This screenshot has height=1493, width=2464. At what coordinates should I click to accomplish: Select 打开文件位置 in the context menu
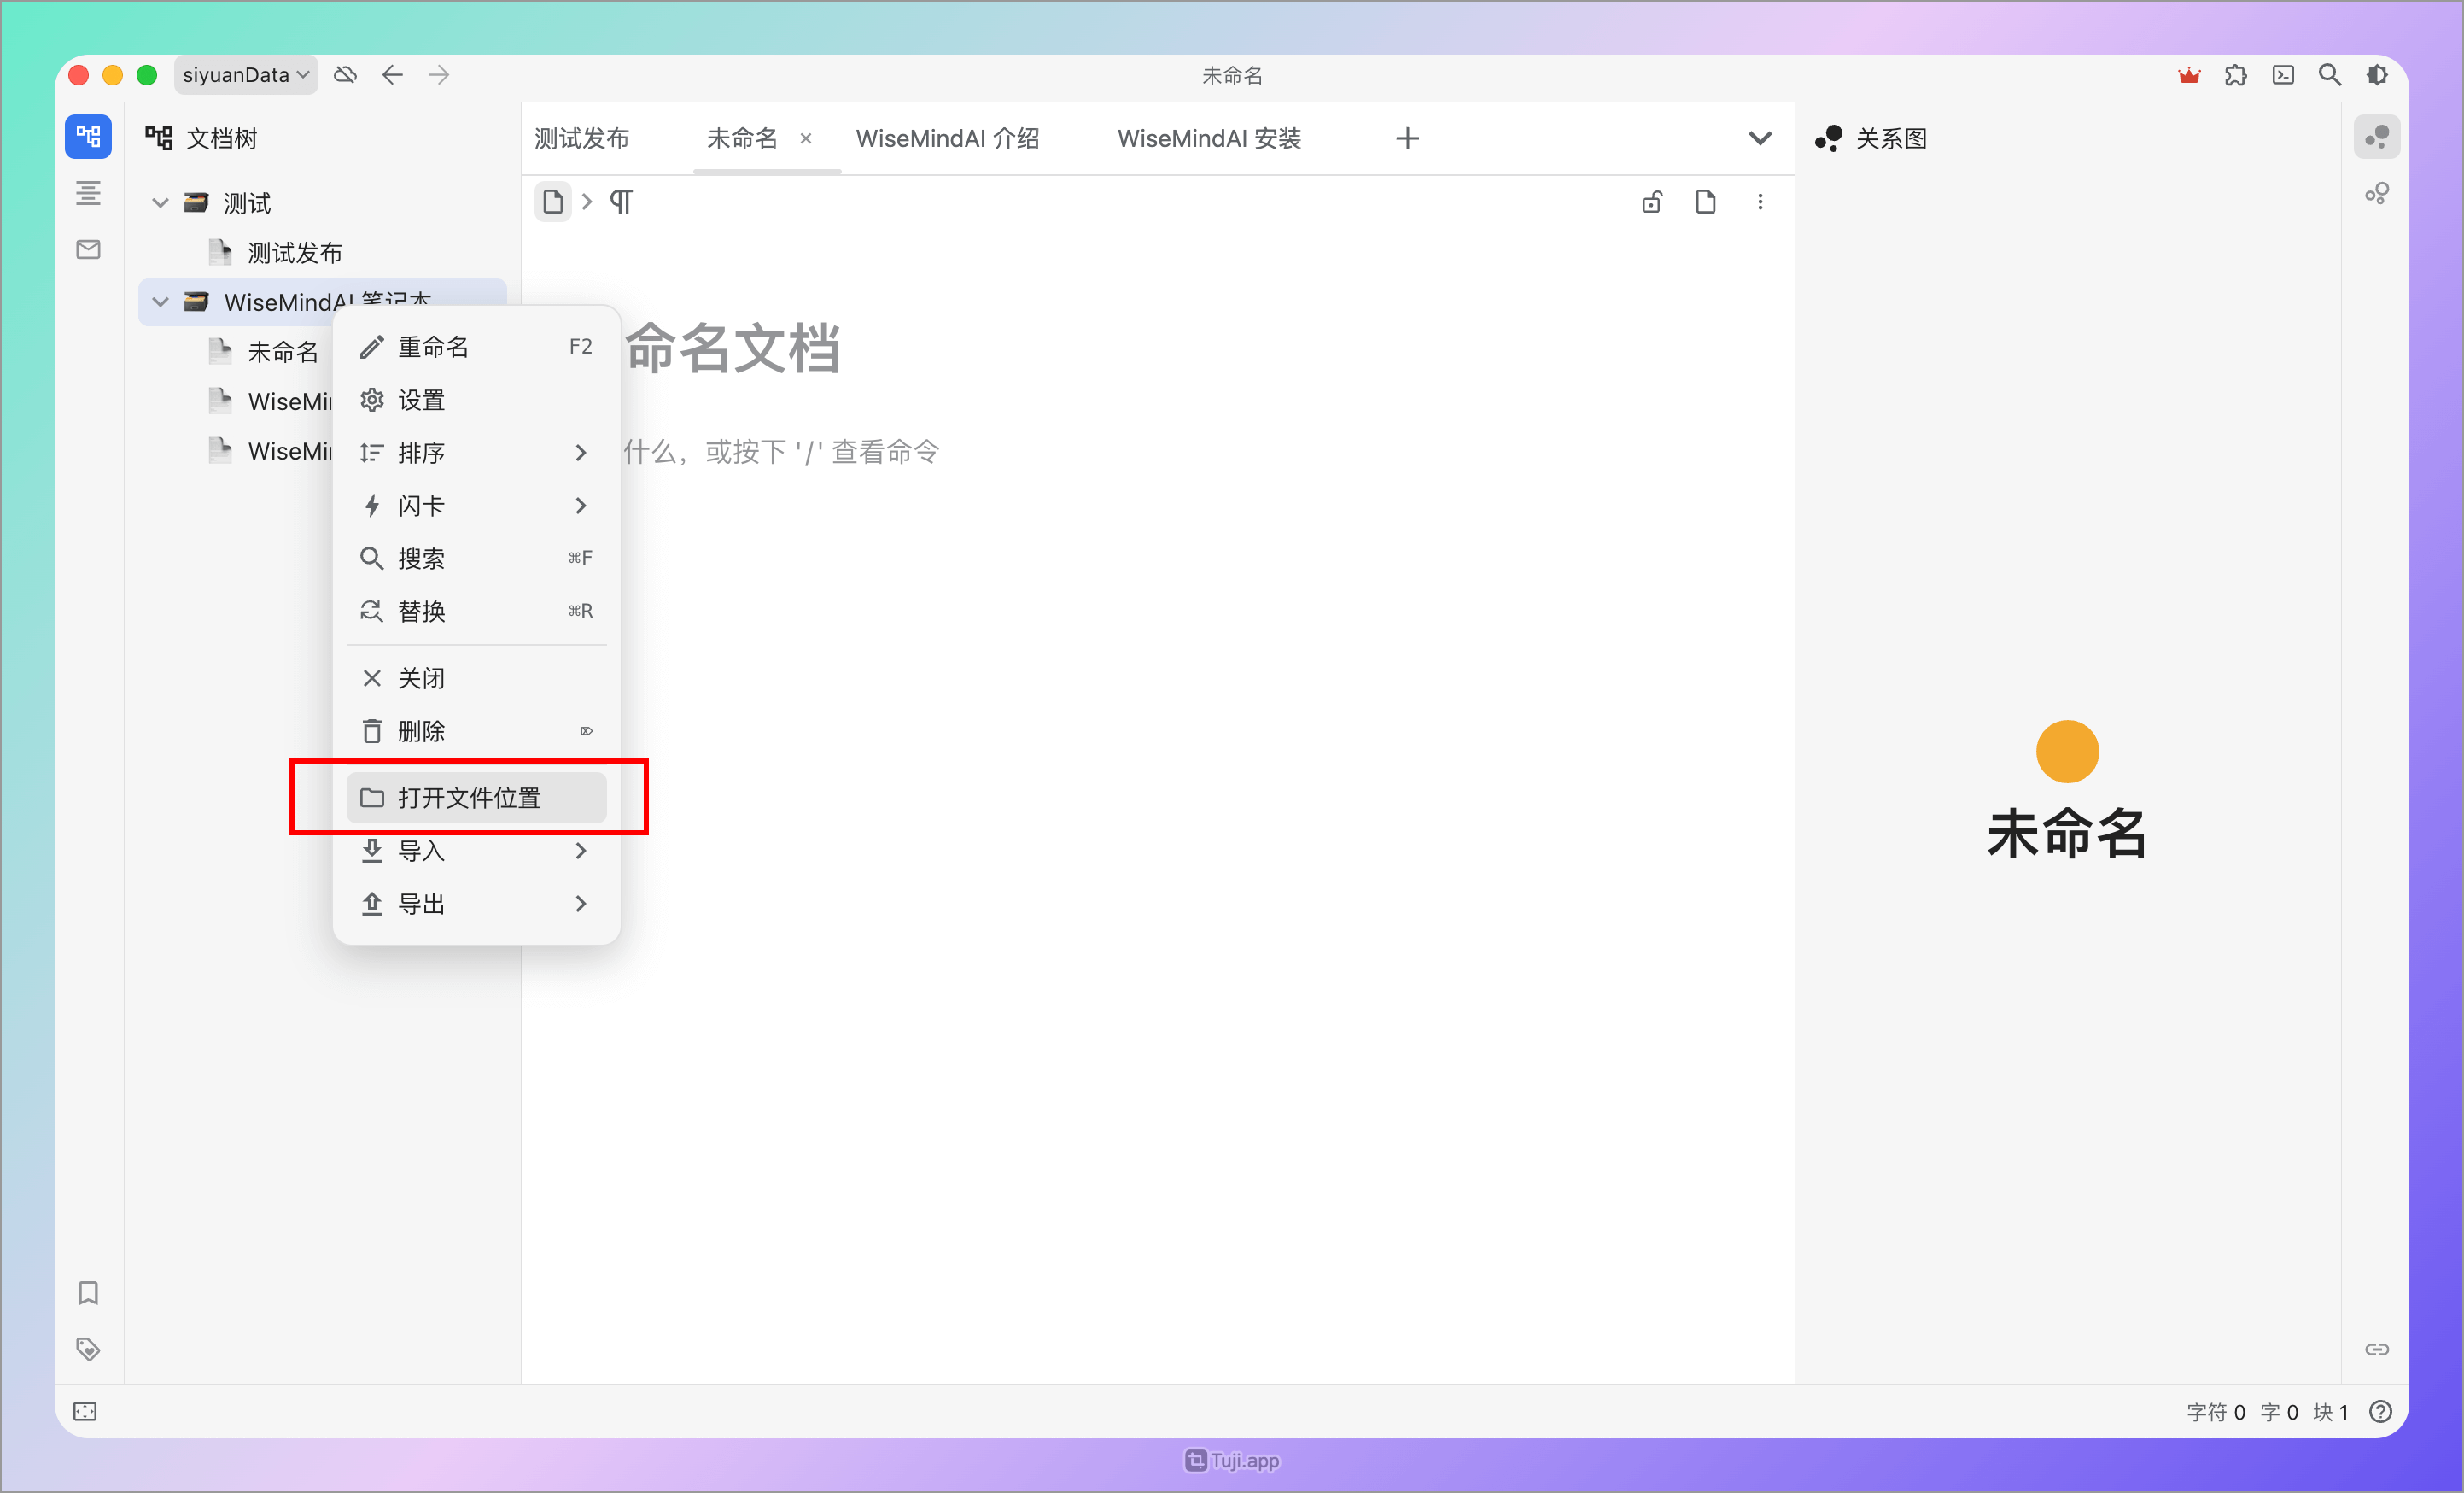click(x=469, y=798)
